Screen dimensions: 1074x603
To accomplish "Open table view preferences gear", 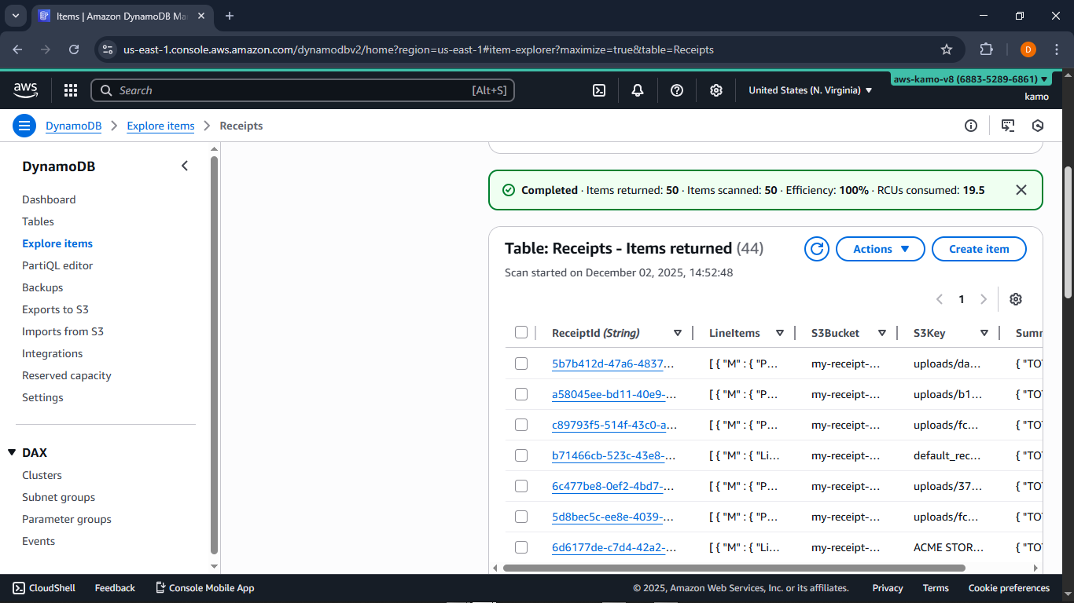I will [1016, 299].
